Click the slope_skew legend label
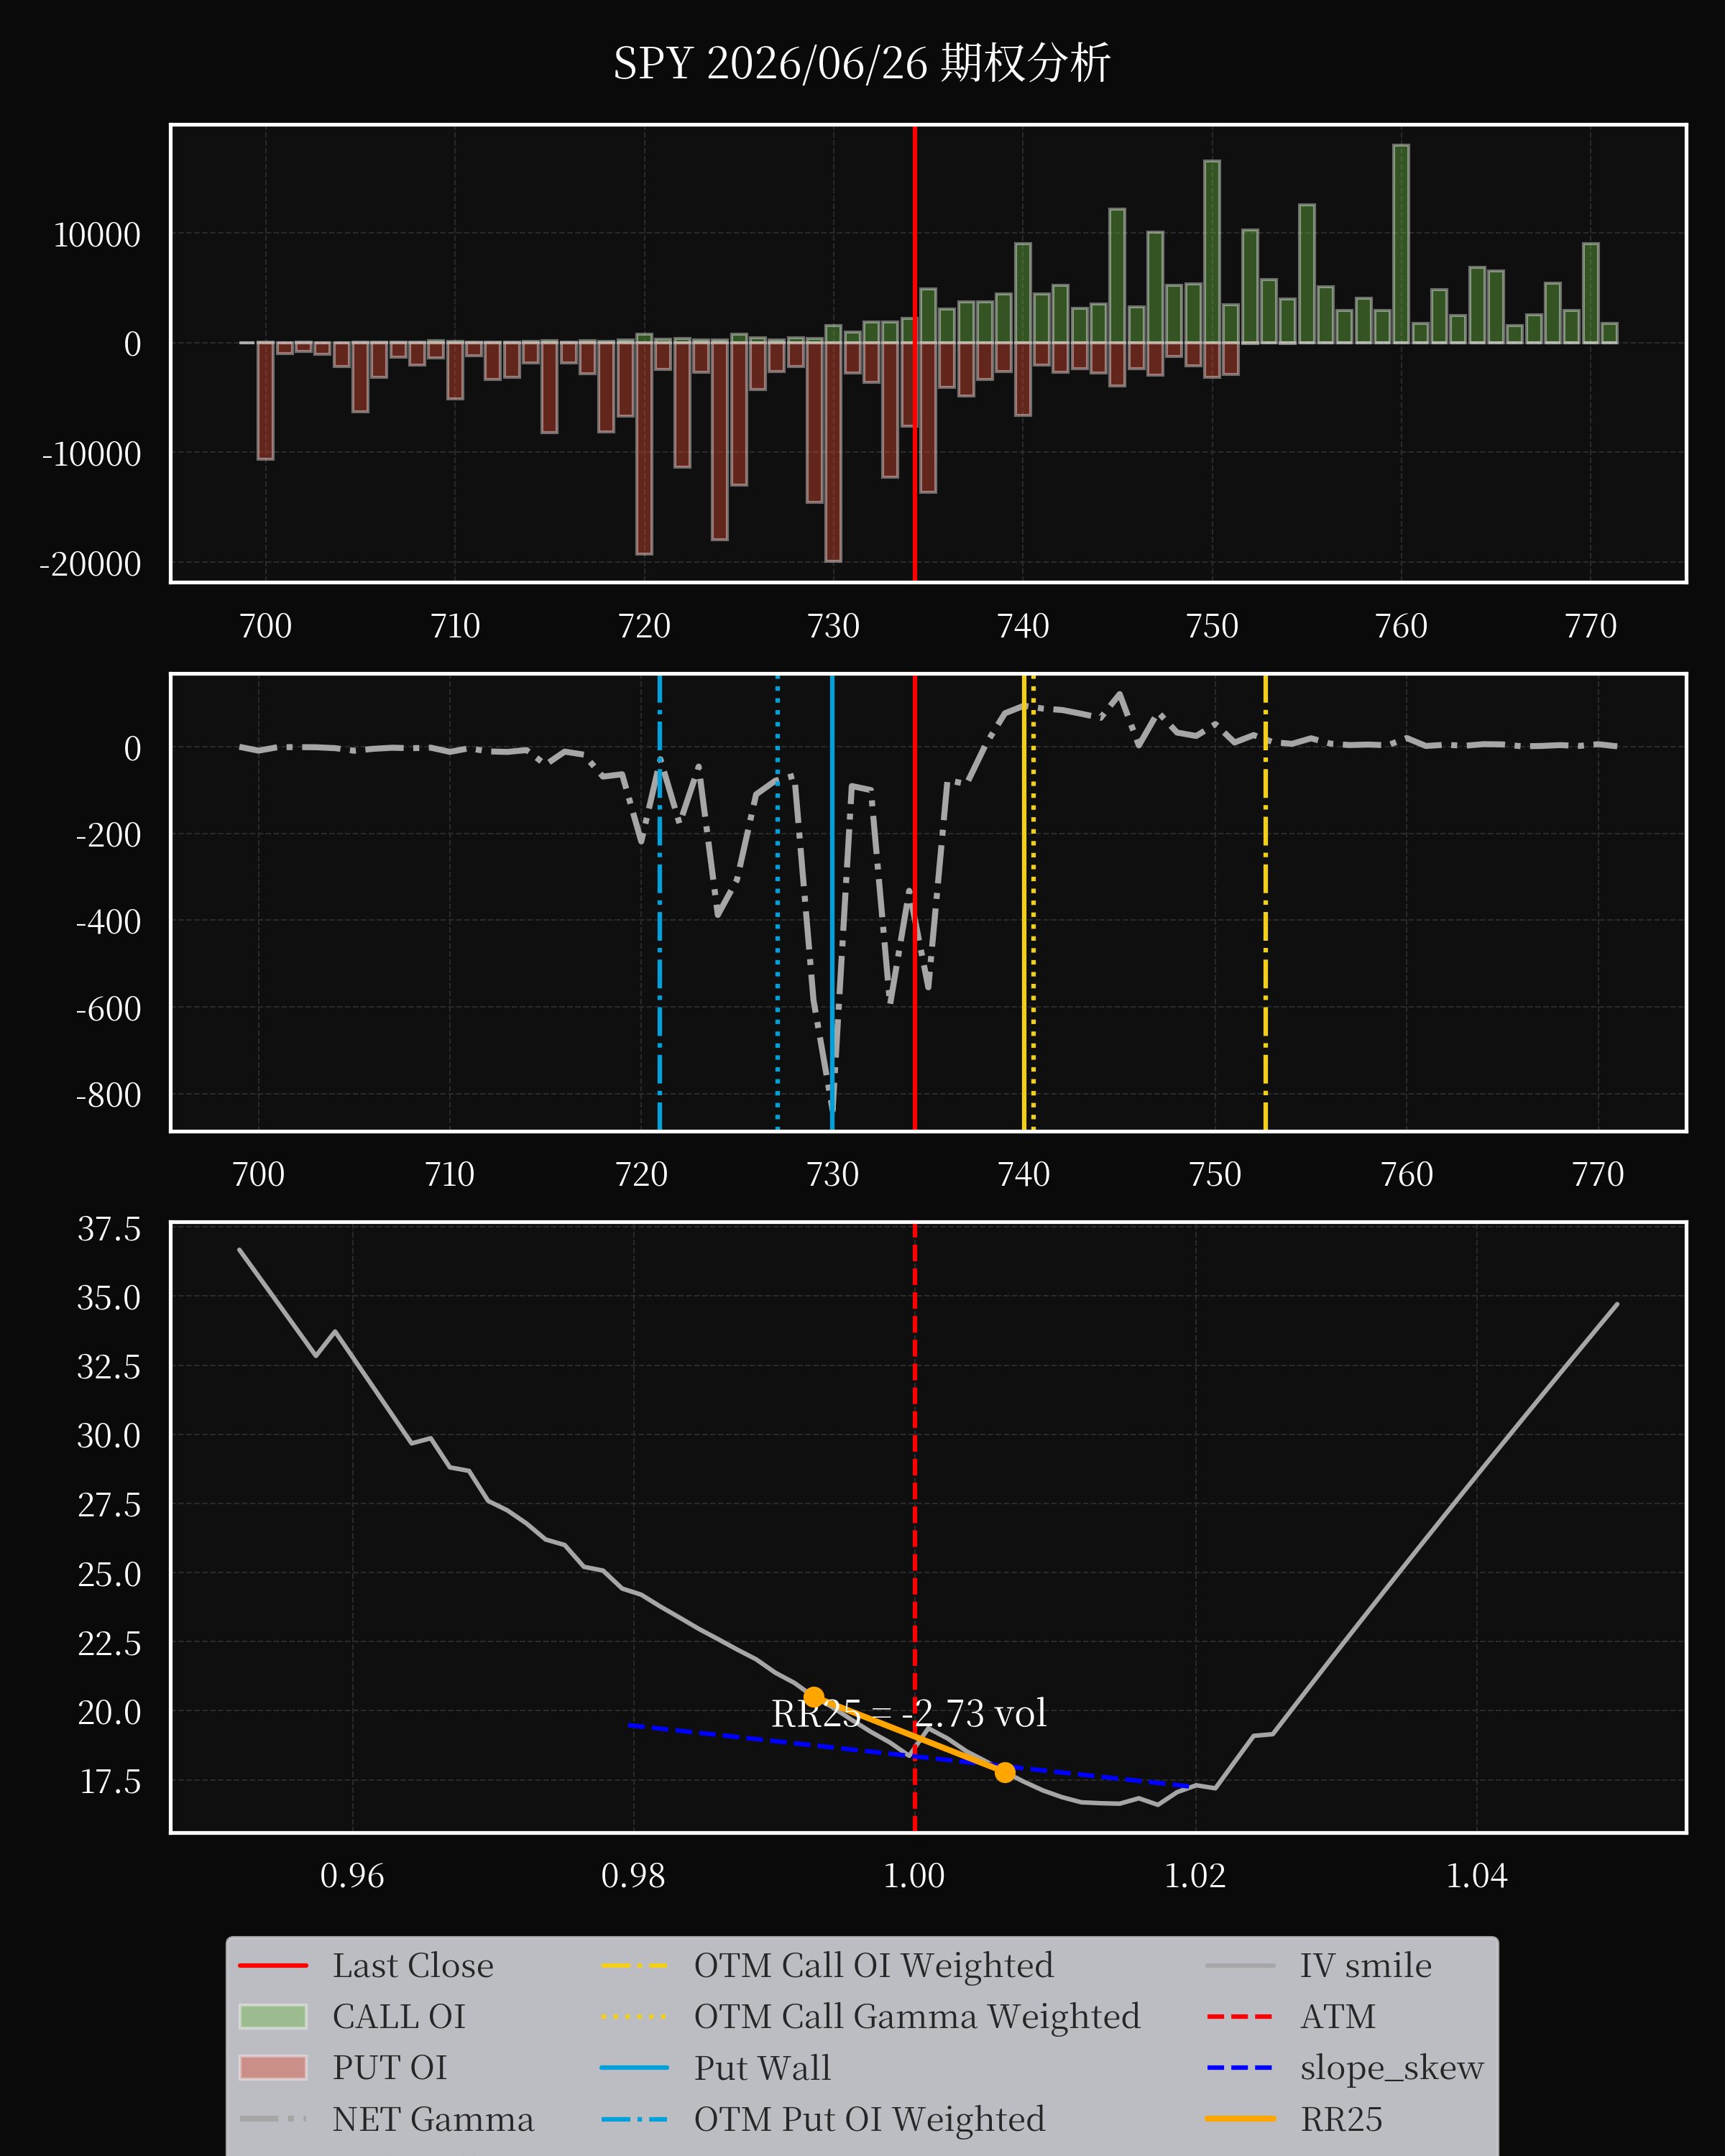Screen dimensions: 1725x2156 (1392, 2067)
